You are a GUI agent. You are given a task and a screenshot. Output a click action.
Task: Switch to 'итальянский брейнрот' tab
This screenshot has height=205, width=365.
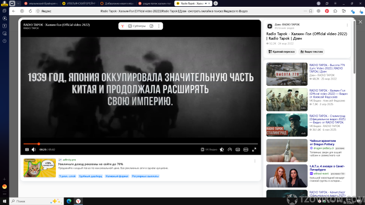(41, 3)
